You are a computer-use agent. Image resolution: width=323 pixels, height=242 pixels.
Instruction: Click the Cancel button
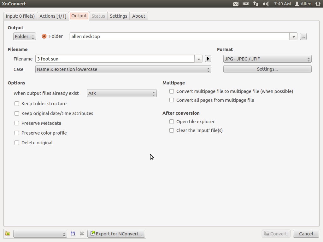(306, 233)
